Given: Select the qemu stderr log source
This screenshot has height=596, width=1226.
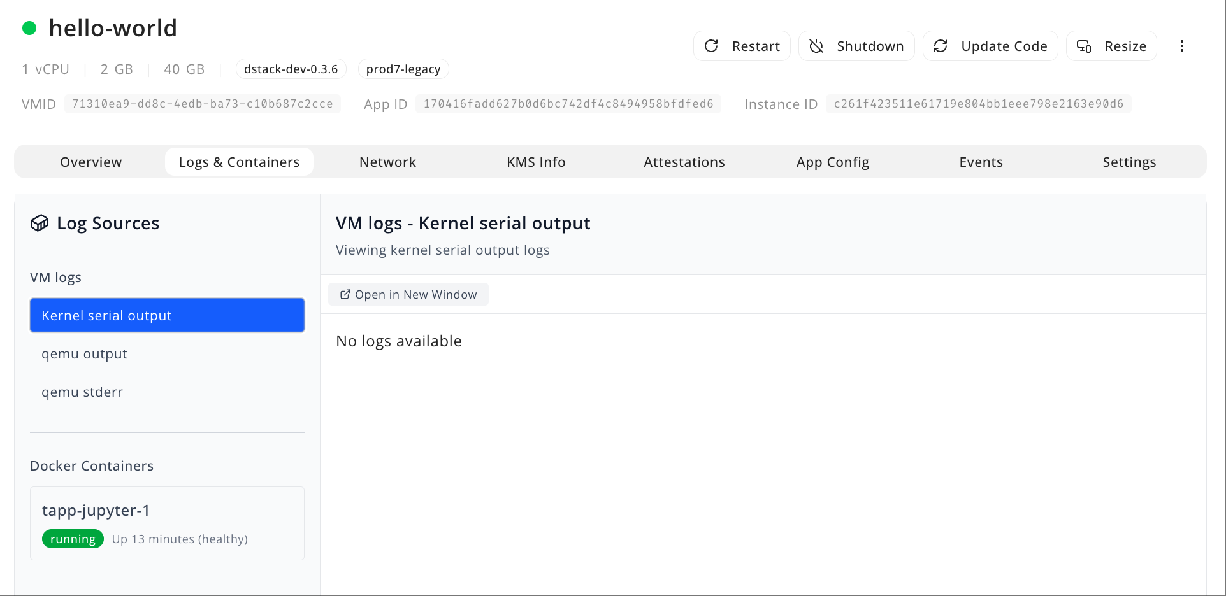Looking at the screenshot, I should pos(82,392).
